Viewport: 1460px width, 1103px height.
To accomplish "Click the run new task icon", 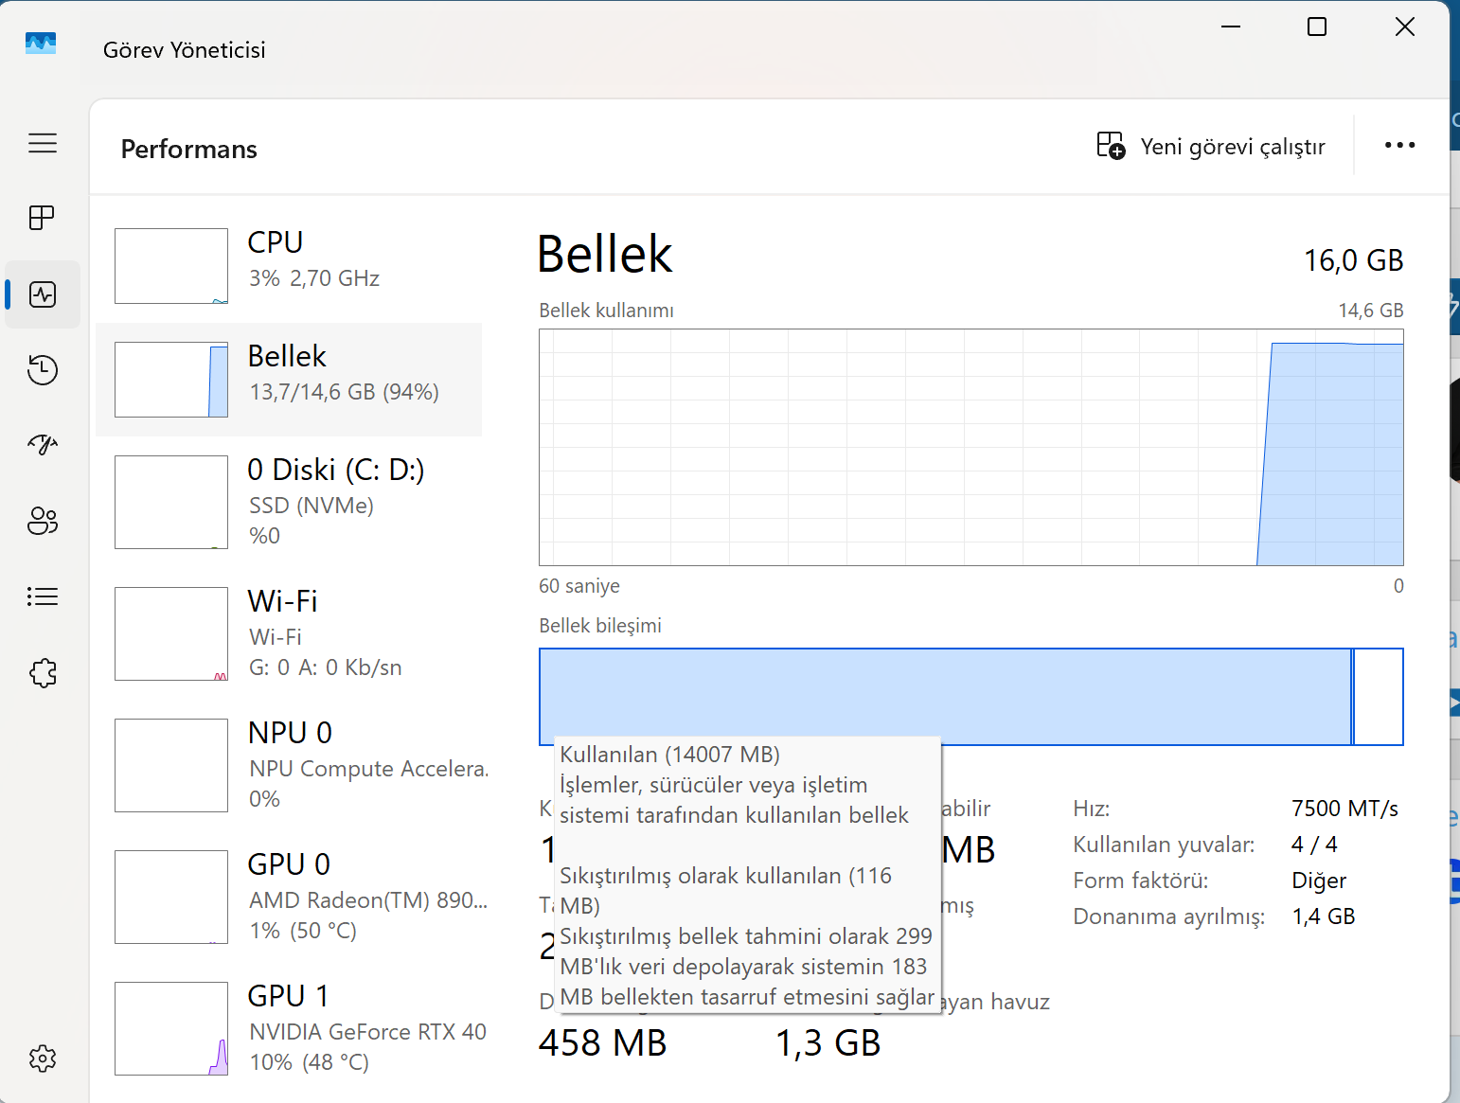I will pos(1111,146).
